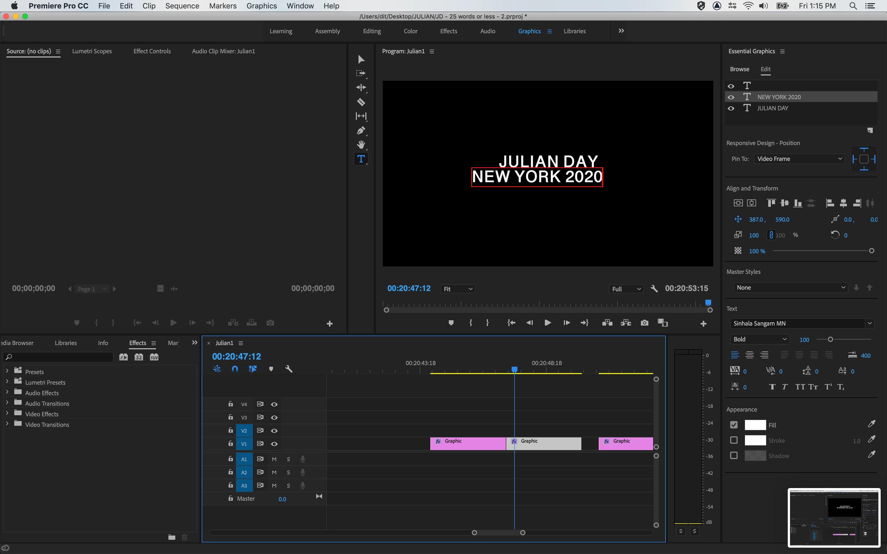Open the Pin To dropdown

(x=799, y=159)
